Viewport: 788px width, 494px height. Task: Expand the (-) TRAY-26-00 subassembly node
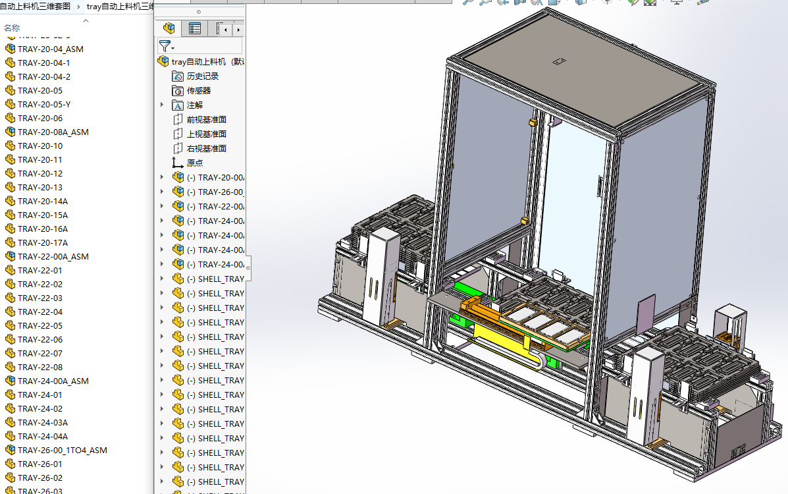click(x=162, y=192)
